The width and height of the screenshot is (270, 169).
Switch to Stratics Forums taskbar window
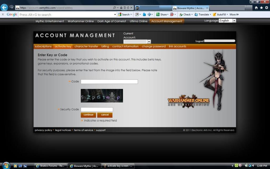(x=50, y=166)
